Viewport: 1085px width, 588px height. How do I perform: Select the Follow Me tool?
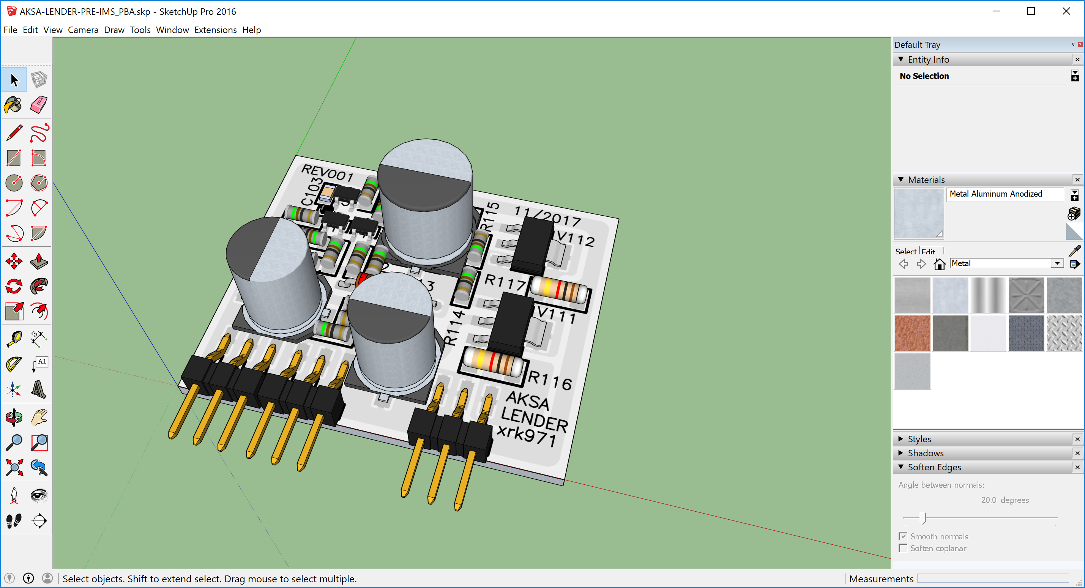tap(39, 287)
